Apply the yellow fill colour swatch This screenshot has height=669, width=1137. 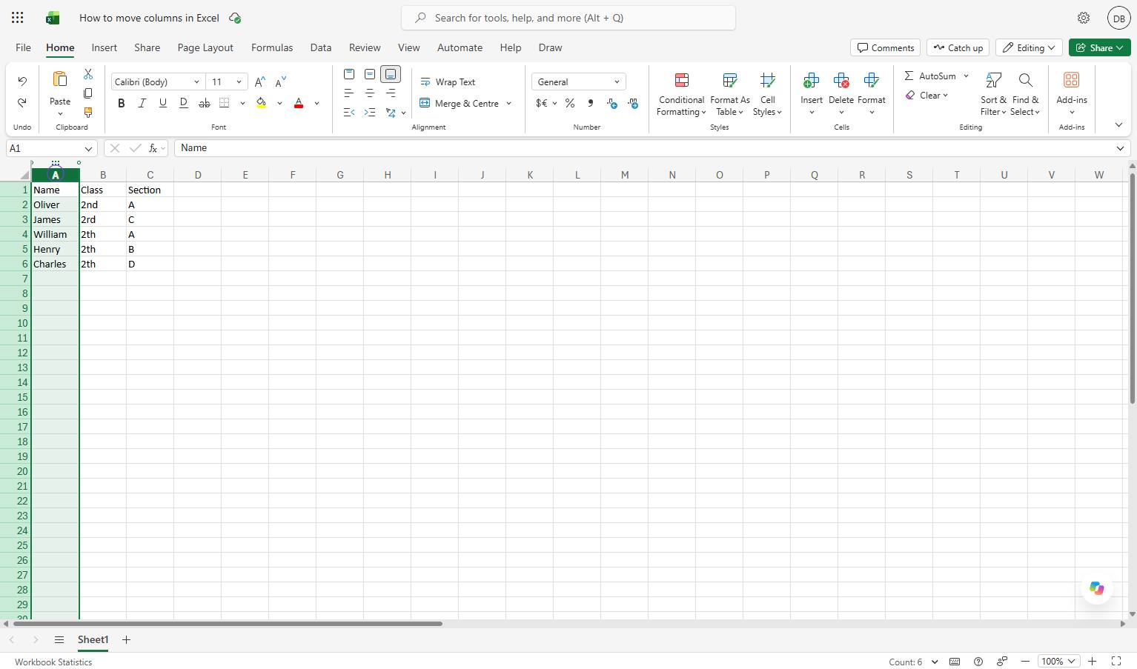point(261,104)
